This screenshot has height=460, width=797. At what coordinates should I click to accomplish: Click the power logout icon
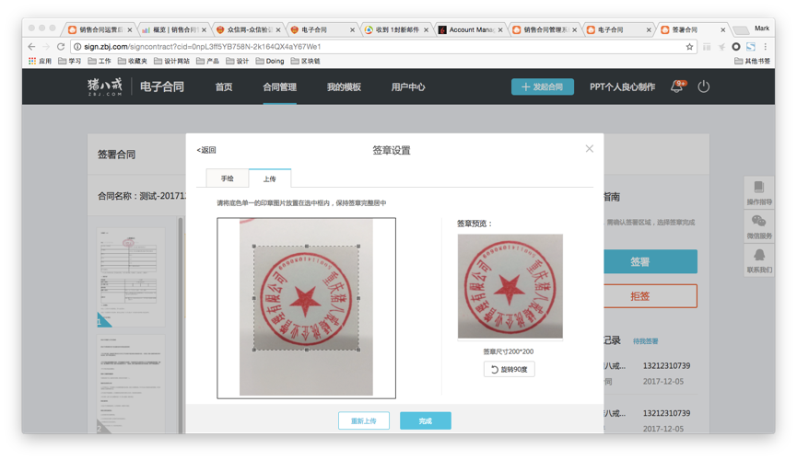[703, 86]
